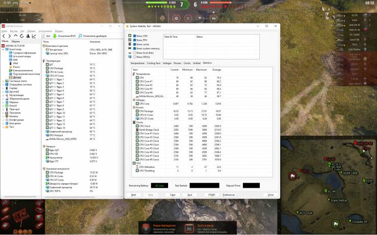377x235 pixels.
Task: Expand the Операційна система tree node
Action: (x=3, y=84)
